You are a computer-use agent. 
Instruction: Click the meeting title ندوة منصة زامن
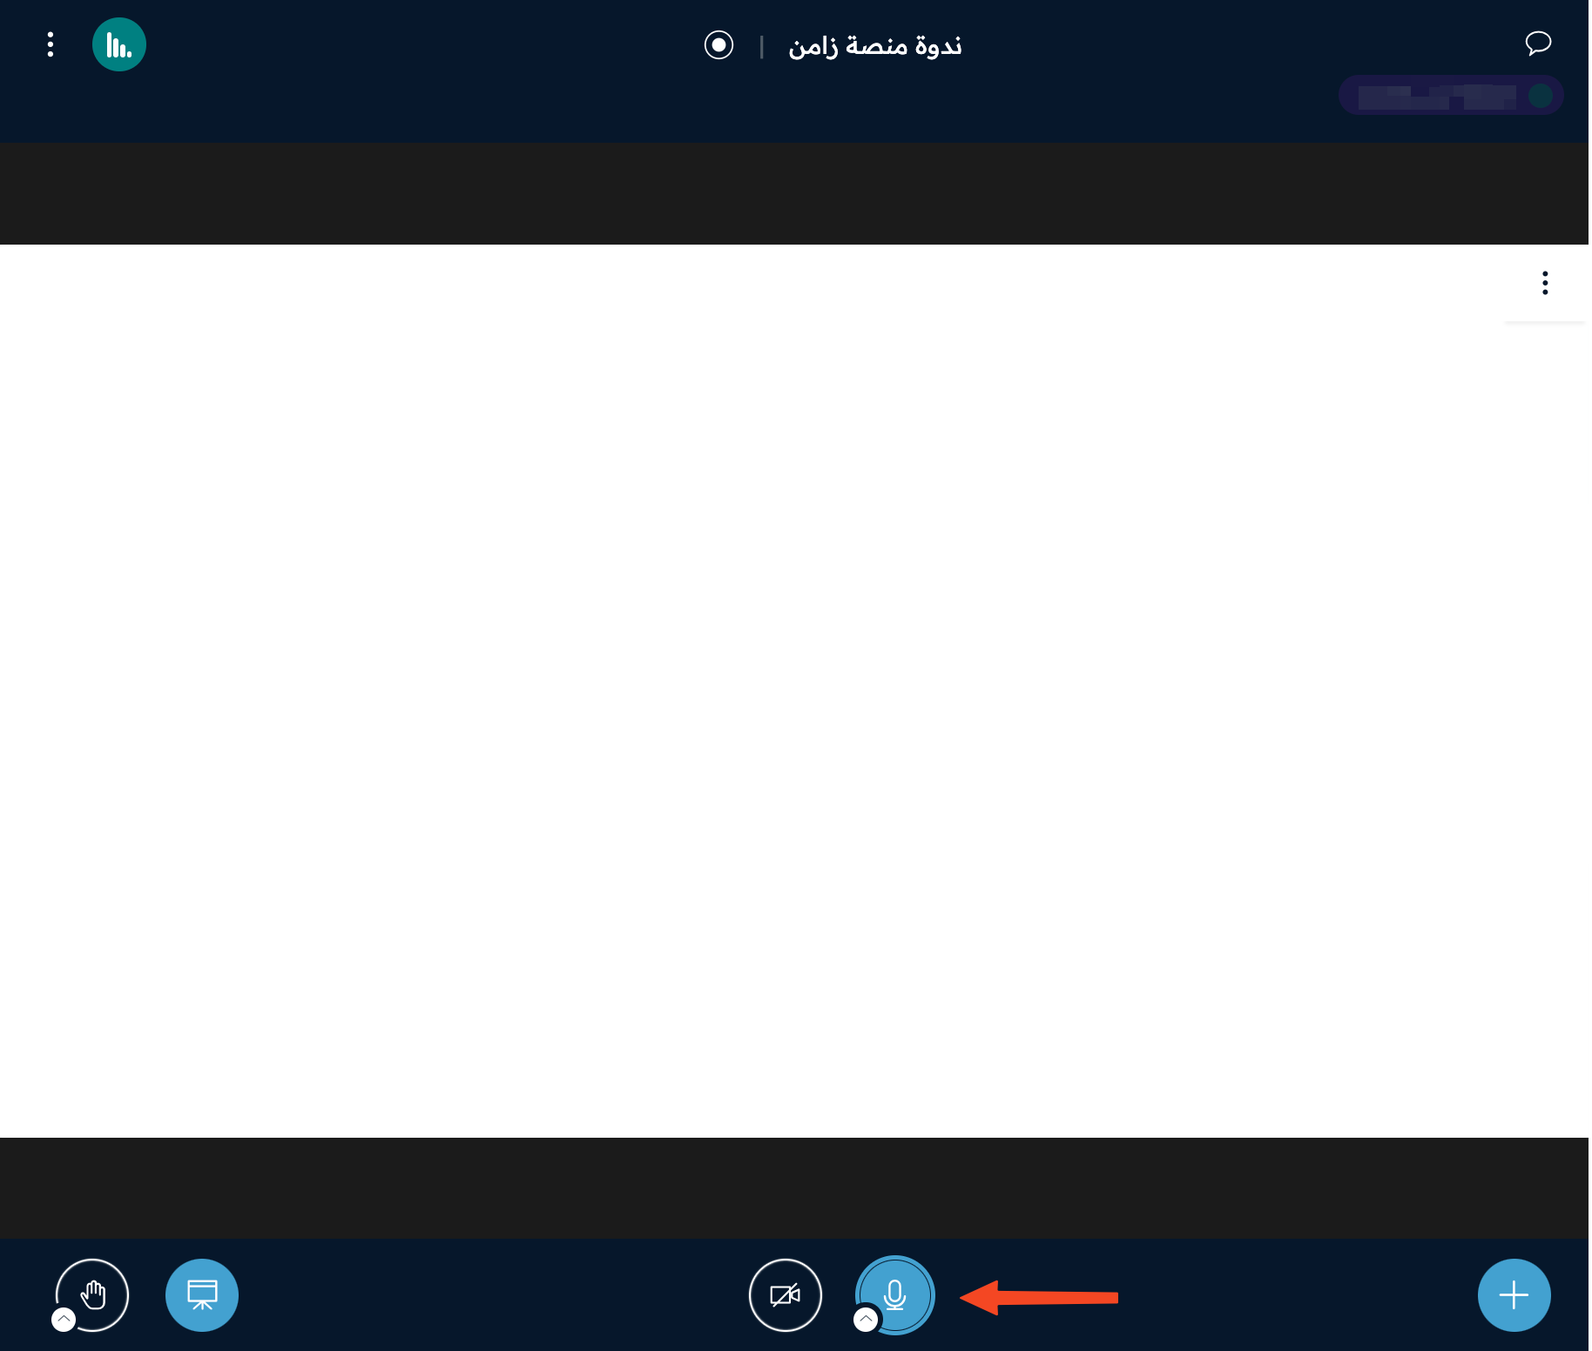874,45
